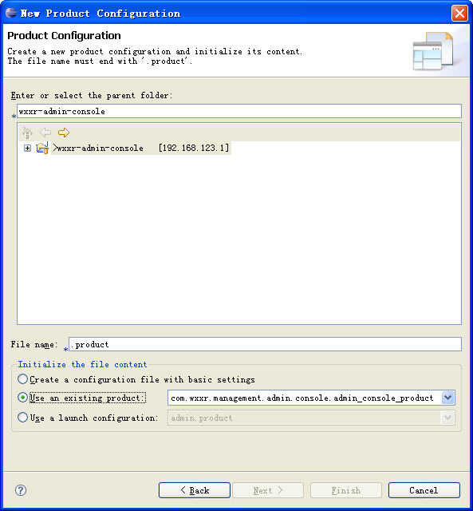Click the Eclipse icon in title bar
The image size is (473, 511).
click(10, 13)
